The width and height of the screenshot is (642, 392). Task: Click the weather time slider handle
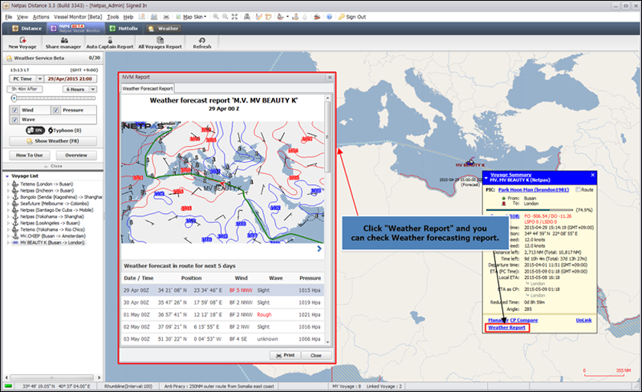(x=14, y=99)
